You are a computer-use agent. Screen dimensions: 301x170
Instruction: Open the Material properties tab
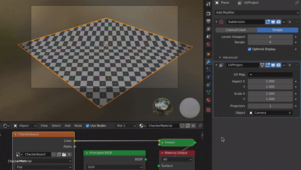[208, 100]
